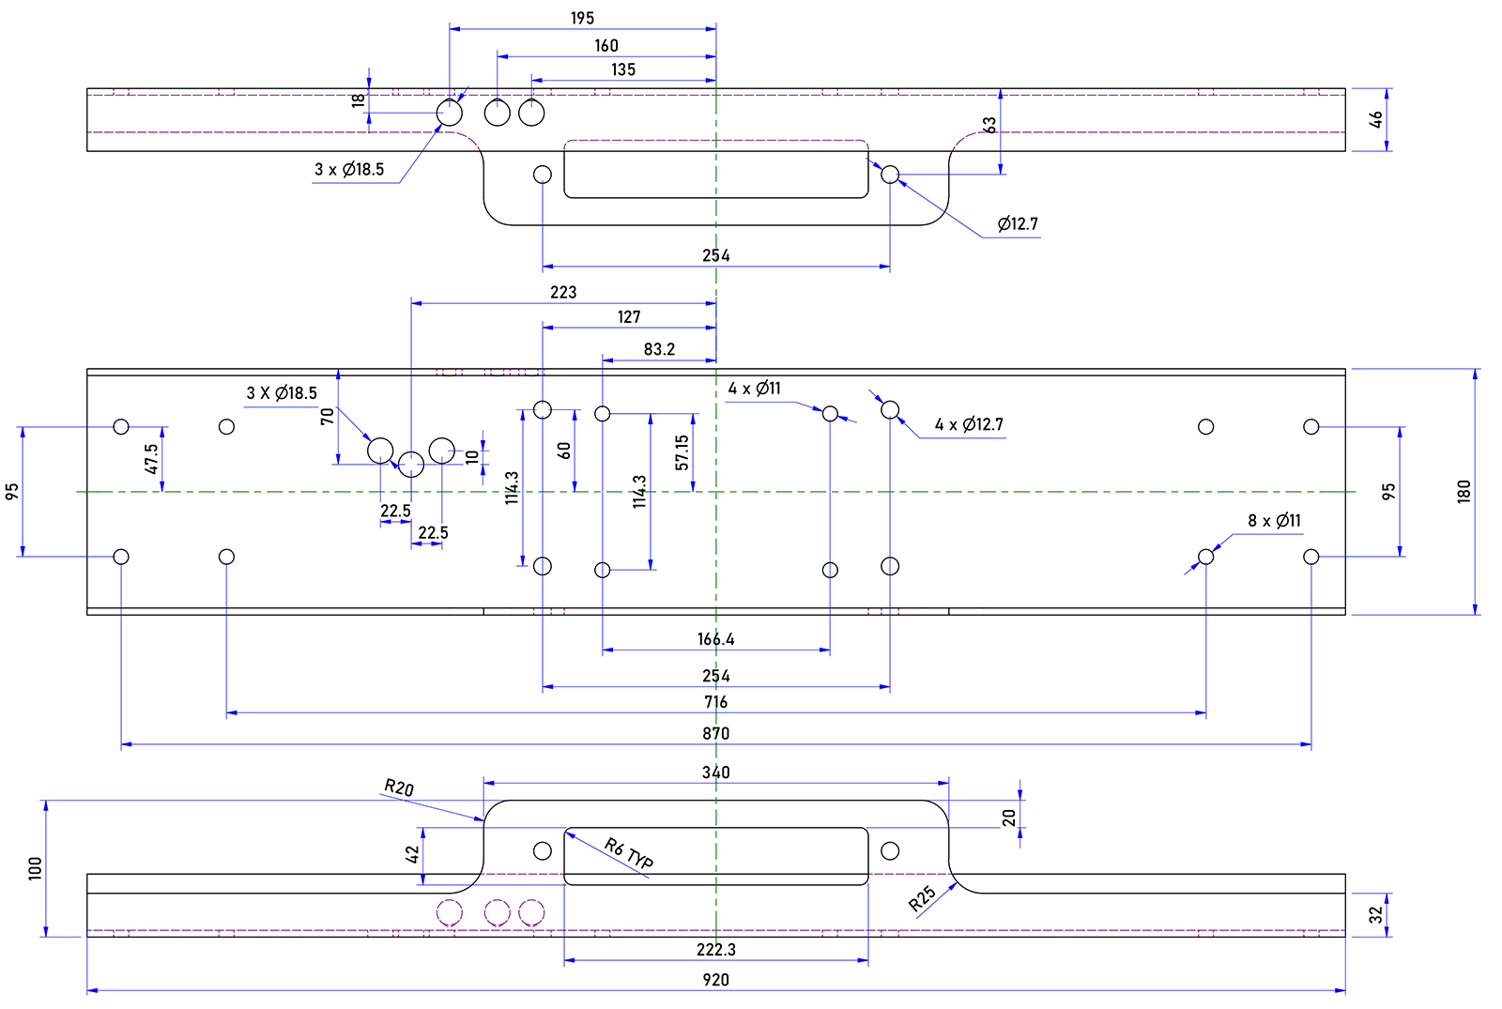Select the 135 dimension in the top view
The image size is (1502, 1009).
(623, 69)
